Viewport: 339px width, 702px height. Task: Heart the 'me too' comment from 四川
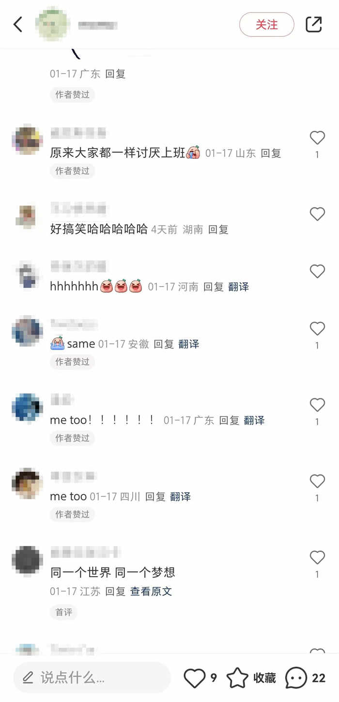317,481
